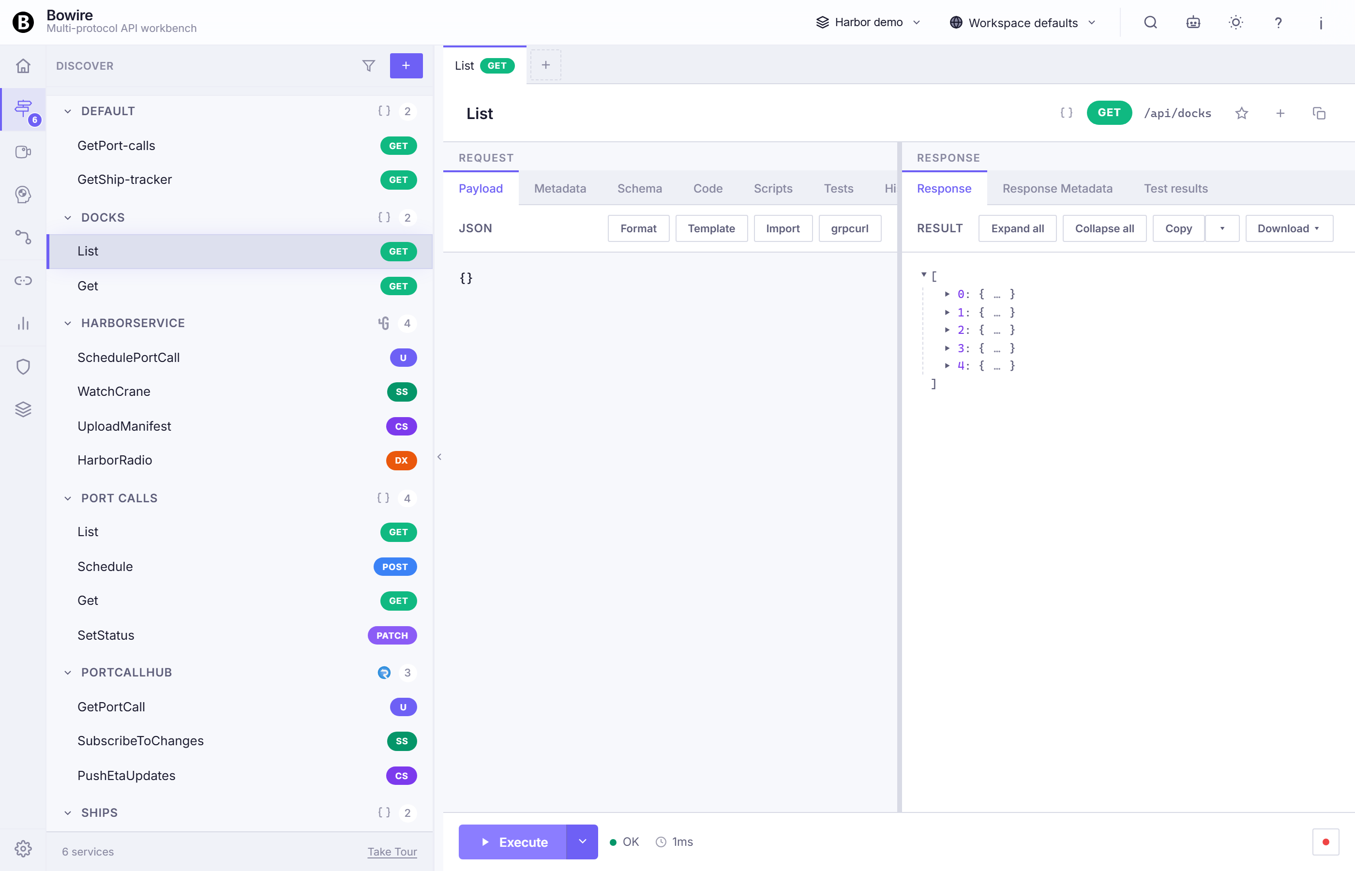Collapse sidebar with the left chevron handle
Screen dimensions: 1355x871
[x=439, y=456]
